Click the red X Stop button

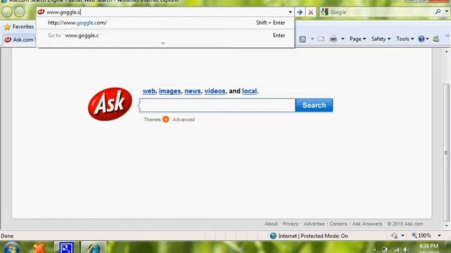pos(311,12)
